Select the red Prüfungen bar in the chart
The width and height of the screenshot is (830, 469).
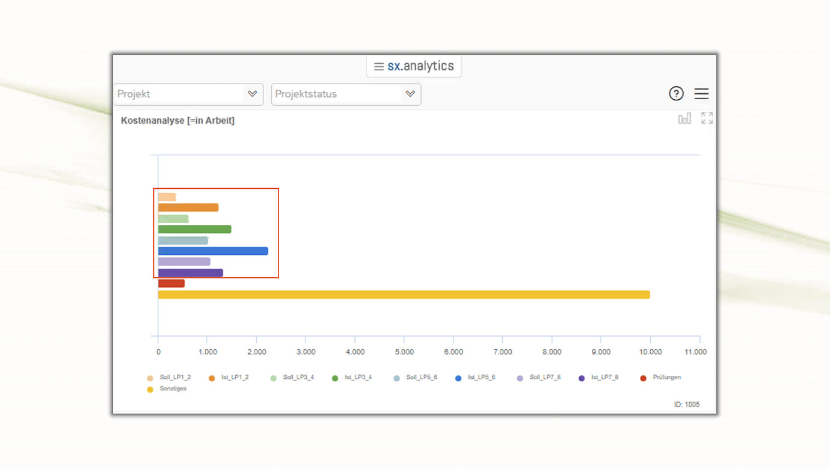click(171, 284)
